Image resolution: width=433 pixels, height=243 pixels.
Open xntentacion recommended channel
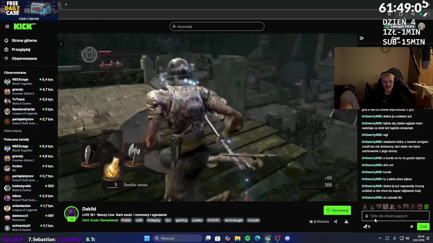point(29,208)
